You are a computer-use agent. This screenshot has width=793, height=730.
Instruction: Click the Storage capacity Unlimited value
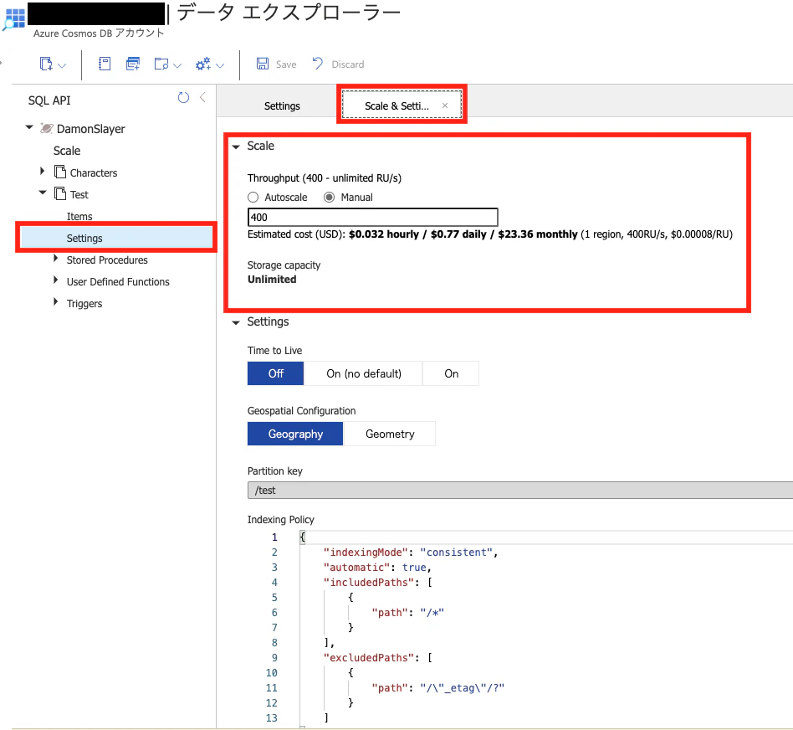click(272, 280)
